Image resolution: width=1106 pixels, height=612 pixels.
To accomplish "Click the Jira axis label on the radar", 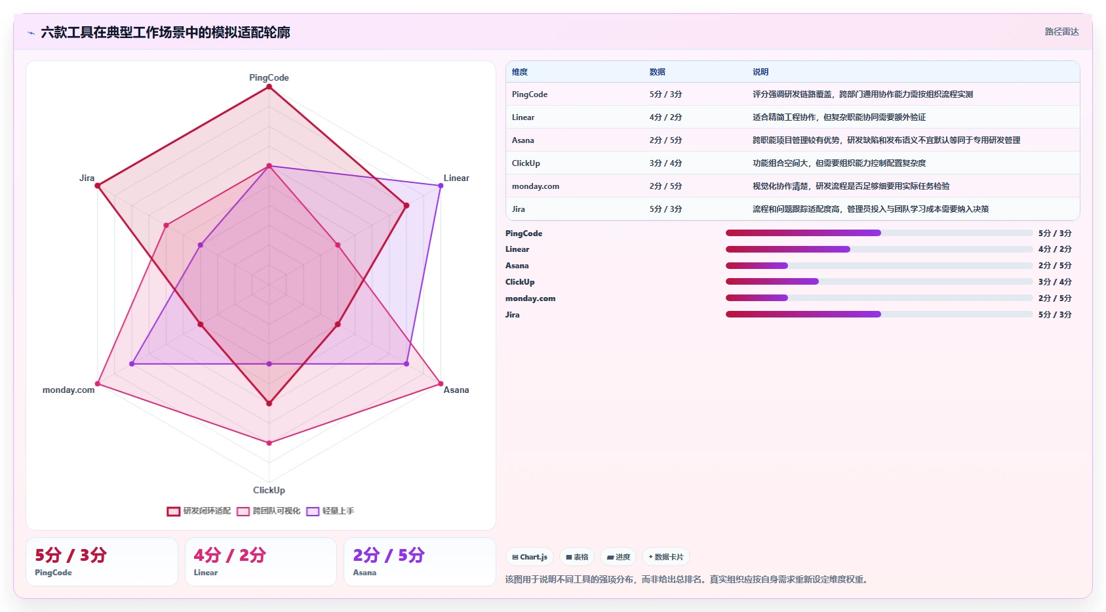I will tap(87, 178).
